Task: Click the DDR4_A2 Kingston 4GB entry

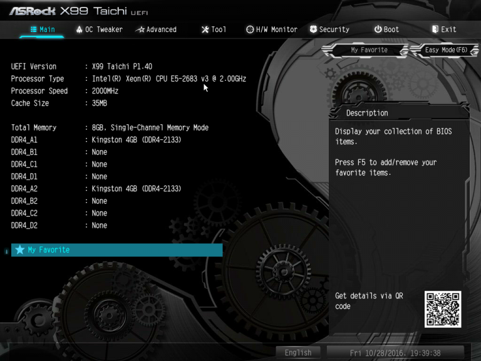Action: (x=137, y=189)
